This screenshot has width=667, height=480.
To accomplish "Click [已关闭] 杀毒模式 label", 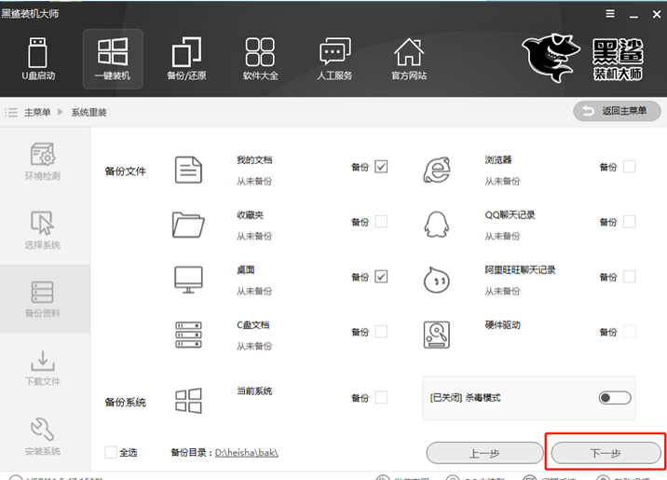I will coord(465,398).
